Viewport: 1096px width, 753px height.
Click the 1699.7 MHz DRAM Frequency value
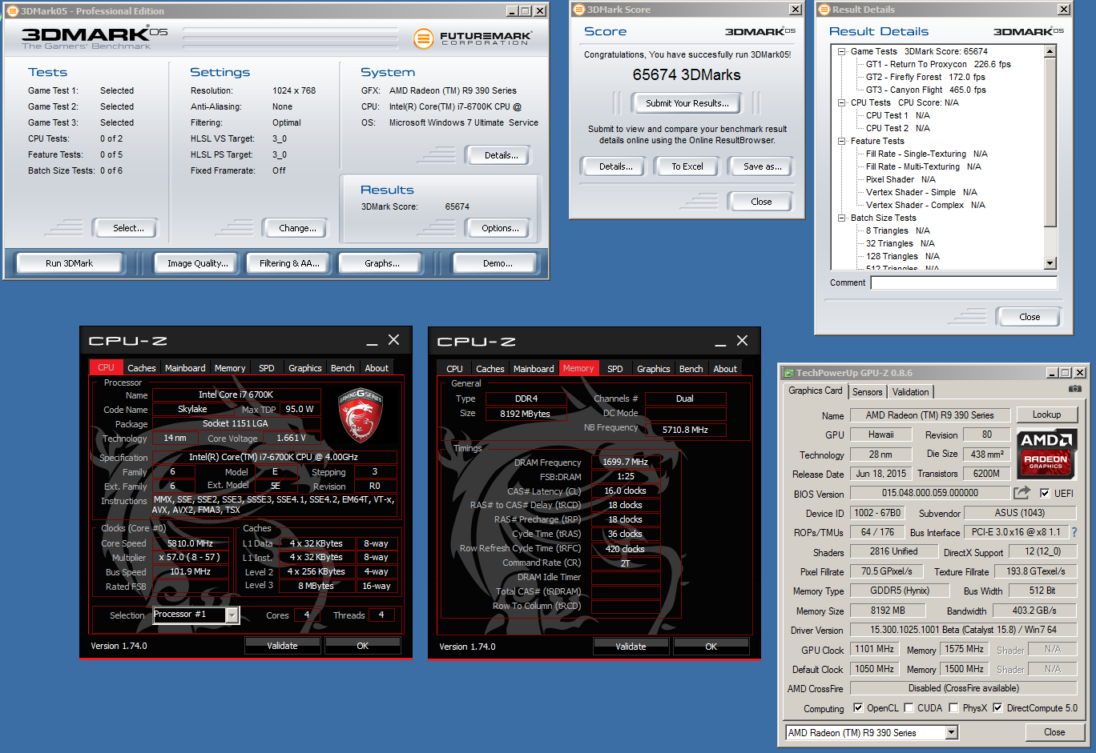coord(626,462)
